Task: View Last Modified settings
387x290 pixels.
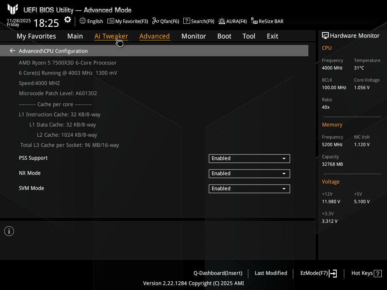Action: point(271,273)
